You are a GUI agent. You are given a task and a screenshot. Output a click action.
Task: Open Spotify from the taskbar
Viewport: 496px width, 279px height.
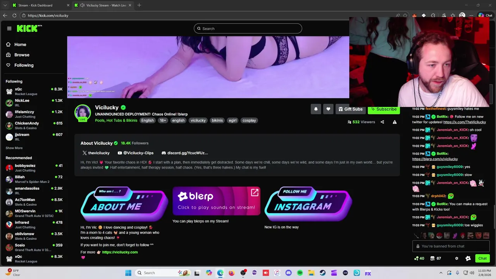click(300, 273)
